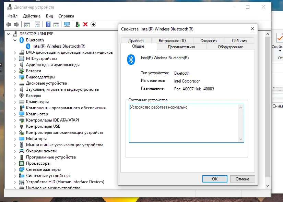
Task: Expand Контроллеры запоминающих устройств category
Action: [x=15, y=132]
